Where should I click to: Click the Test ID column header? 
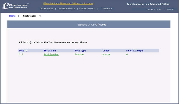pos(23,50)
